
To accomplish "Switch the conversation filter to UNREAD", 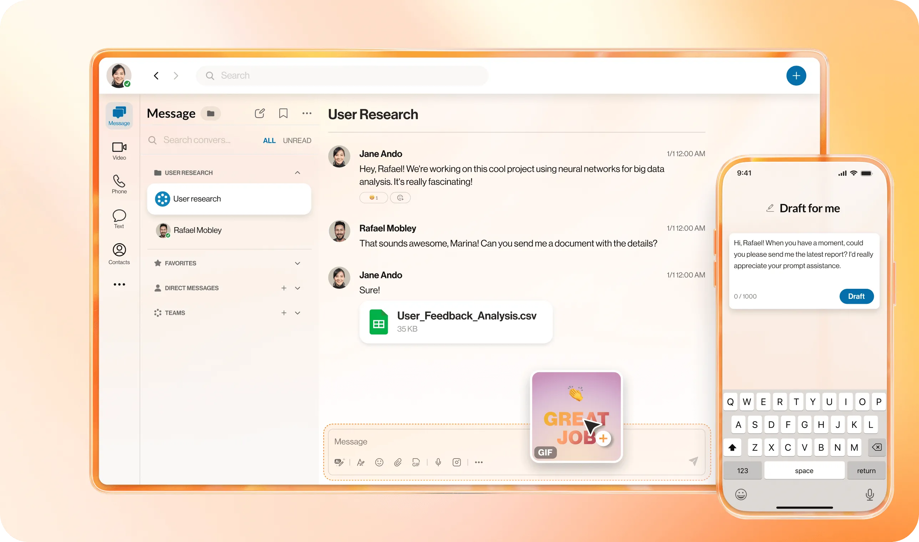I will pos(297,140).
